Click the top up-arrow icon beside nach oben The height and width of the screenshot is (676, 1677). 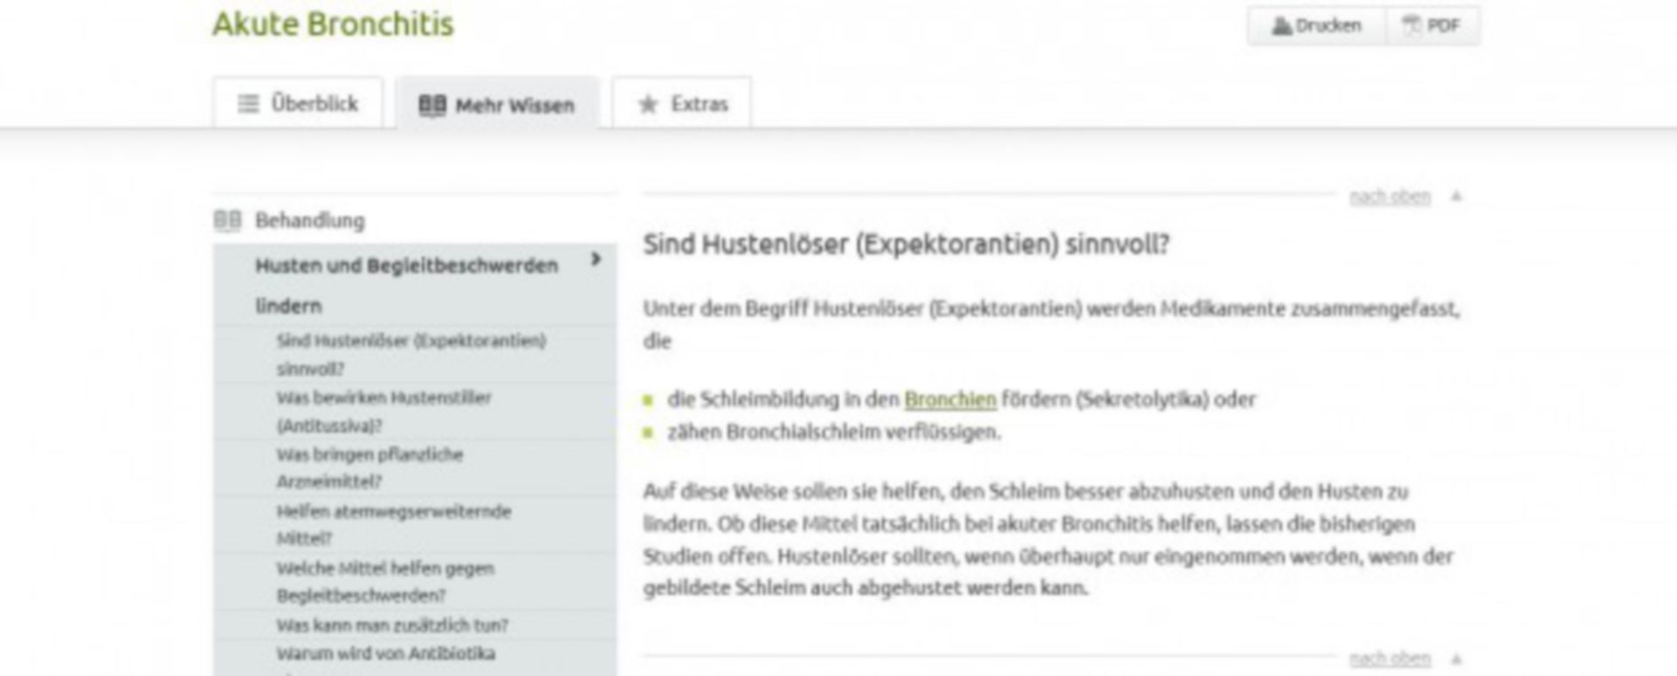pyautogui.click(x=1456, y=197)
